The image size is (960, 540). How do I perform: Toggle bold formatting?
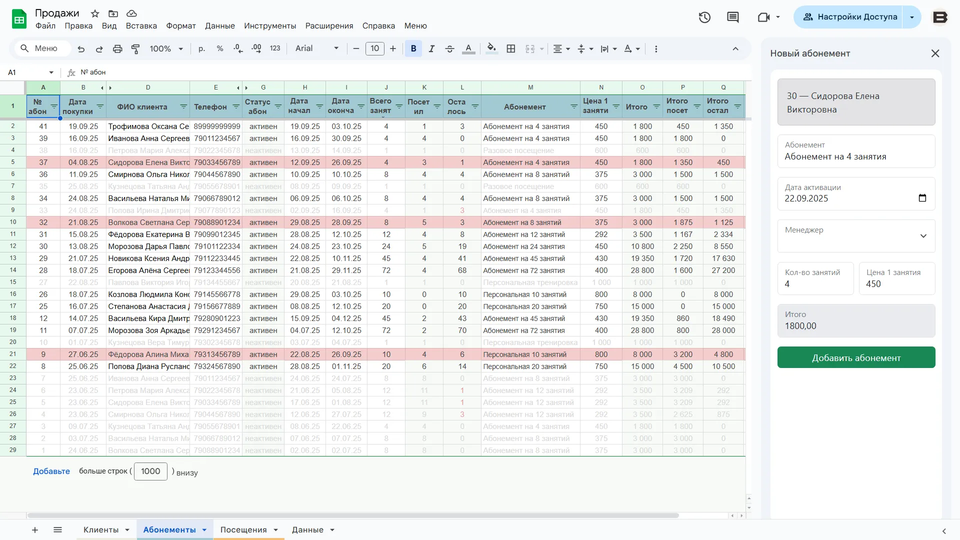tap(413, 48)
